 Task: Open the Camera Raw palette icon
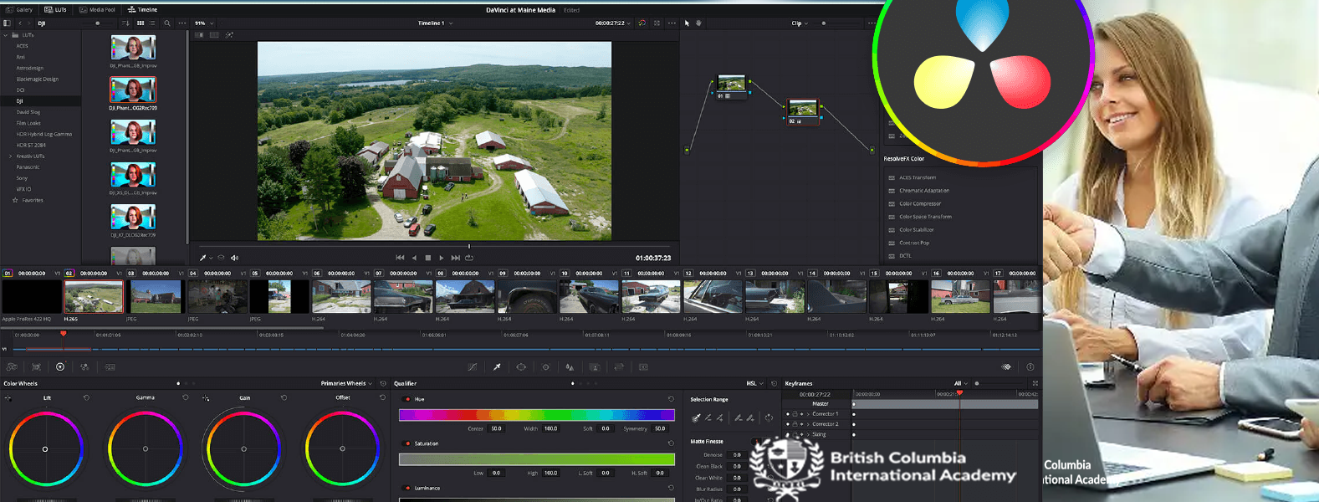click(12, 366)
